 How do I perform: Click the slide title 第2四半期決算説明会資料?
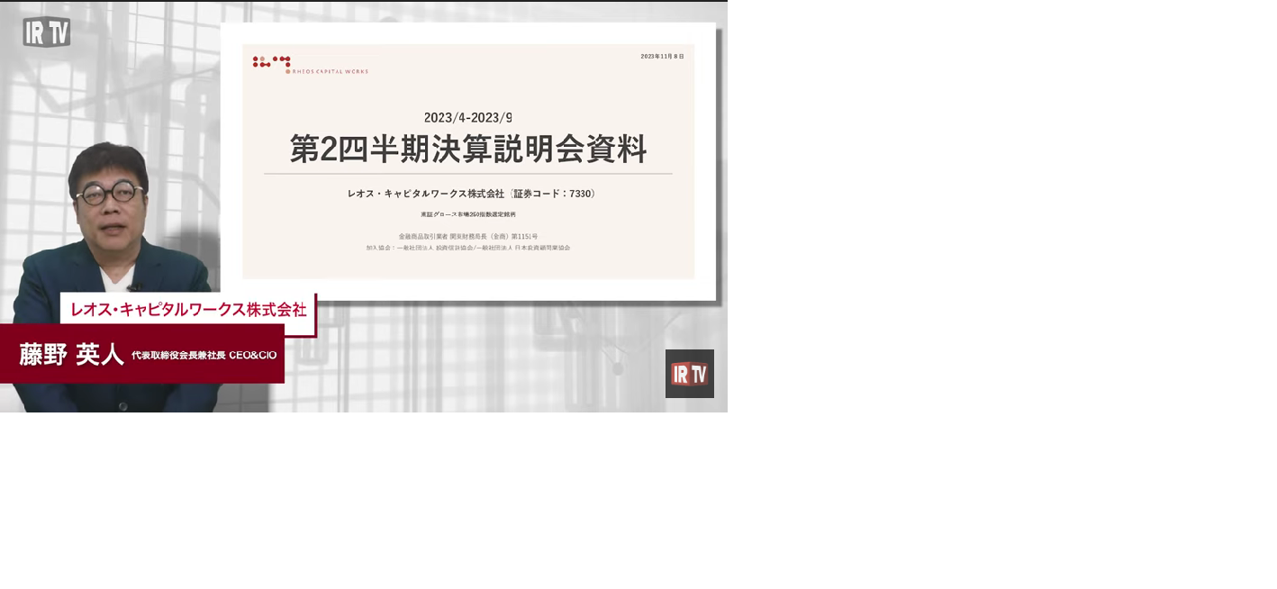468,149
